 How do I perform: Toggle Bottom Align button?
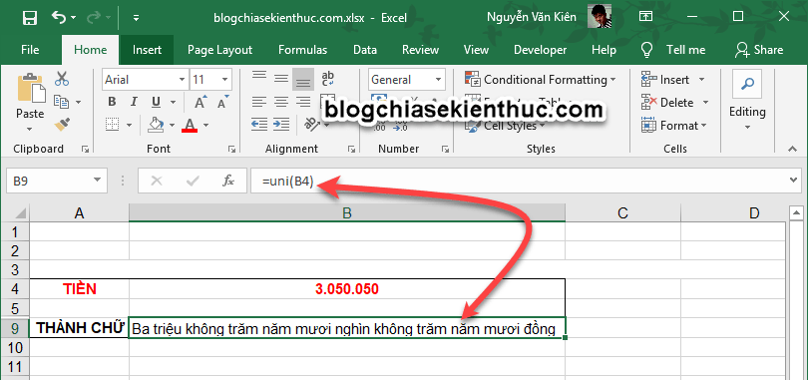click(x=303, y=80)
